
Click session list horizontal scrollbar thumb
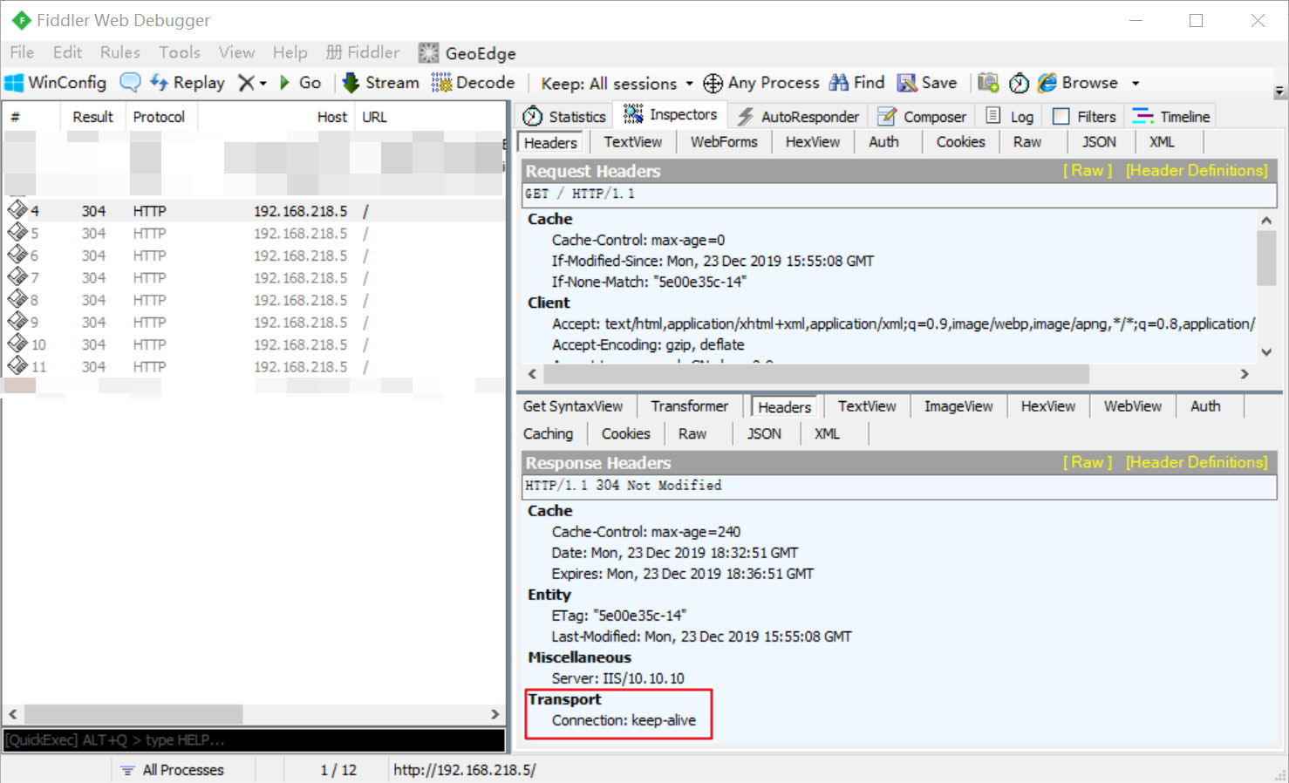point(132,714)
